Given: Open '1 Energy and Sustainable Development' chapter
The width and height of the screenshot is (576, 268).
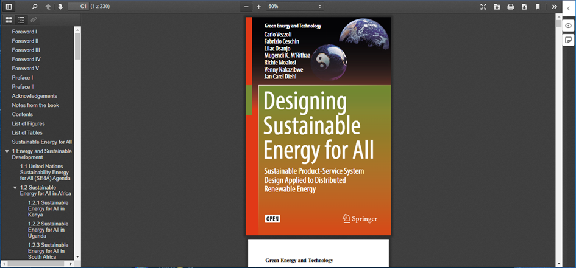Looking at the screenshot, I should point(42,154).
